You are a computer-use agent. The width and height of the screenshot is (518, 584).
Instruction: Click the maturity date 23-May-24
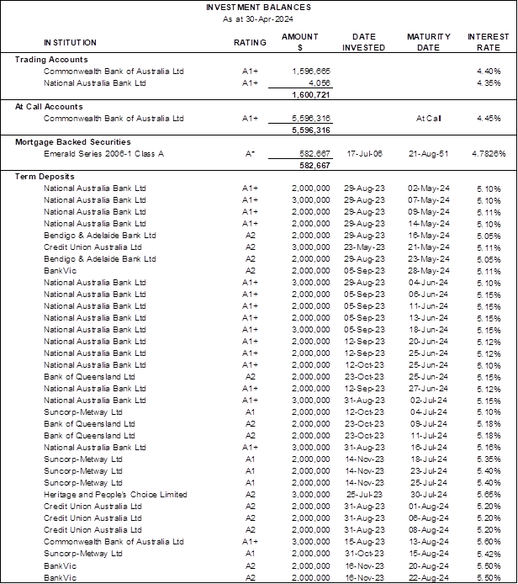pos(428,259)
